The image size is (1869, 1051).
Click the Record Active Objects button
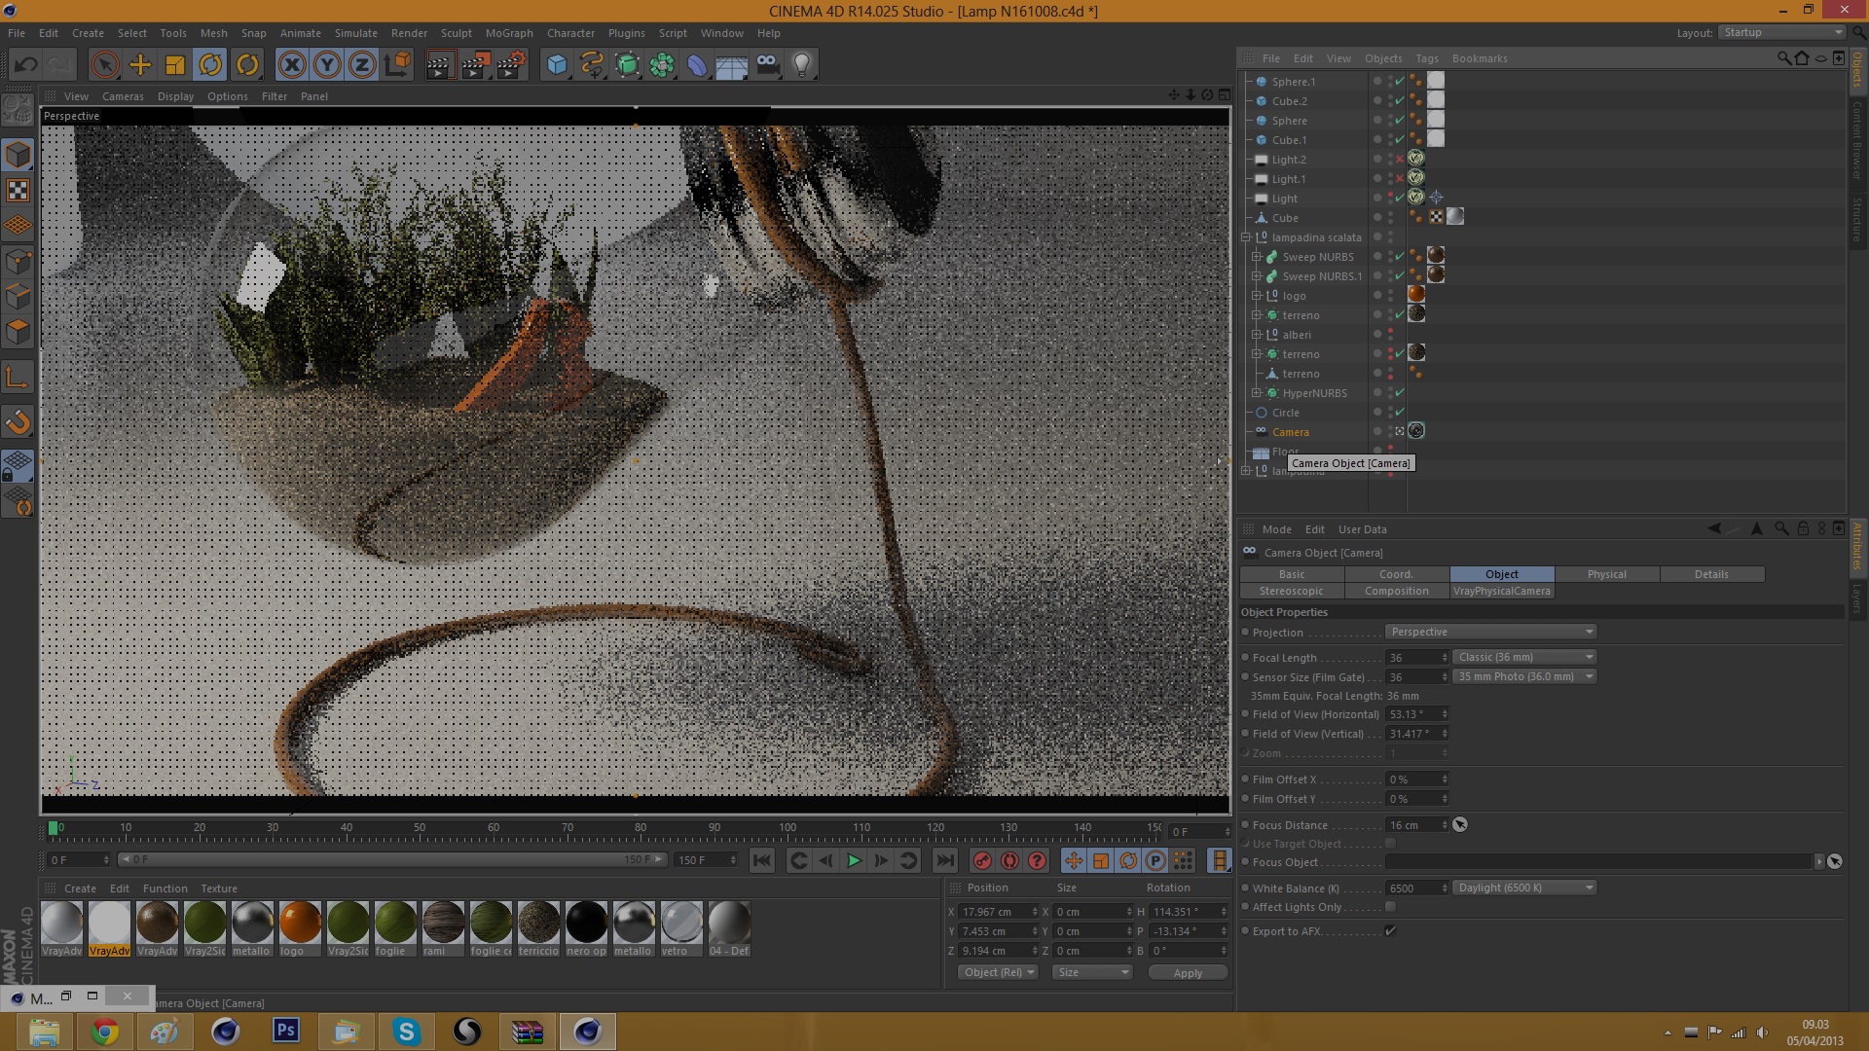(982, 860)
